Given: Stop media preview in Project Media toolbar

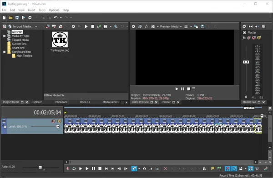Looking at the screenshot, I should click(93, 26).
